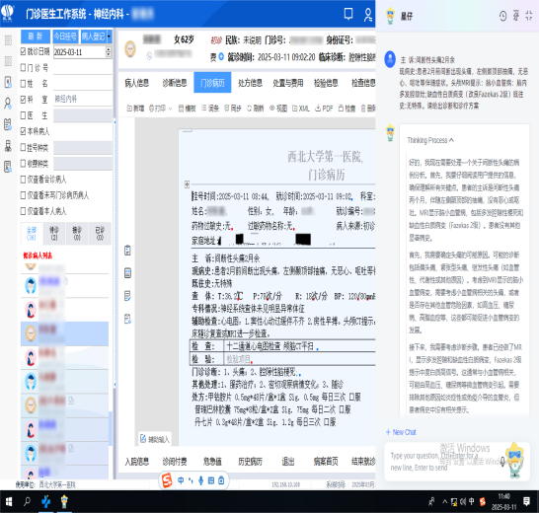The height and width of the screenshot is (513, 539).
Task: Click the mobile device sidebar icon
Action: click(8, 82)
